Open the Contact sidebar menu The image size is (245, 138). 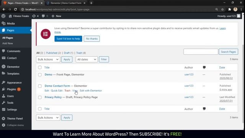(11, 58)
